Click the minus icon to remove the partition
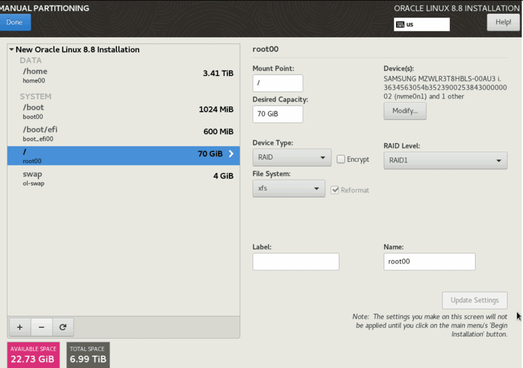This screenshot has height=368, width=523. pyautogui.click(x=41, y=327)
